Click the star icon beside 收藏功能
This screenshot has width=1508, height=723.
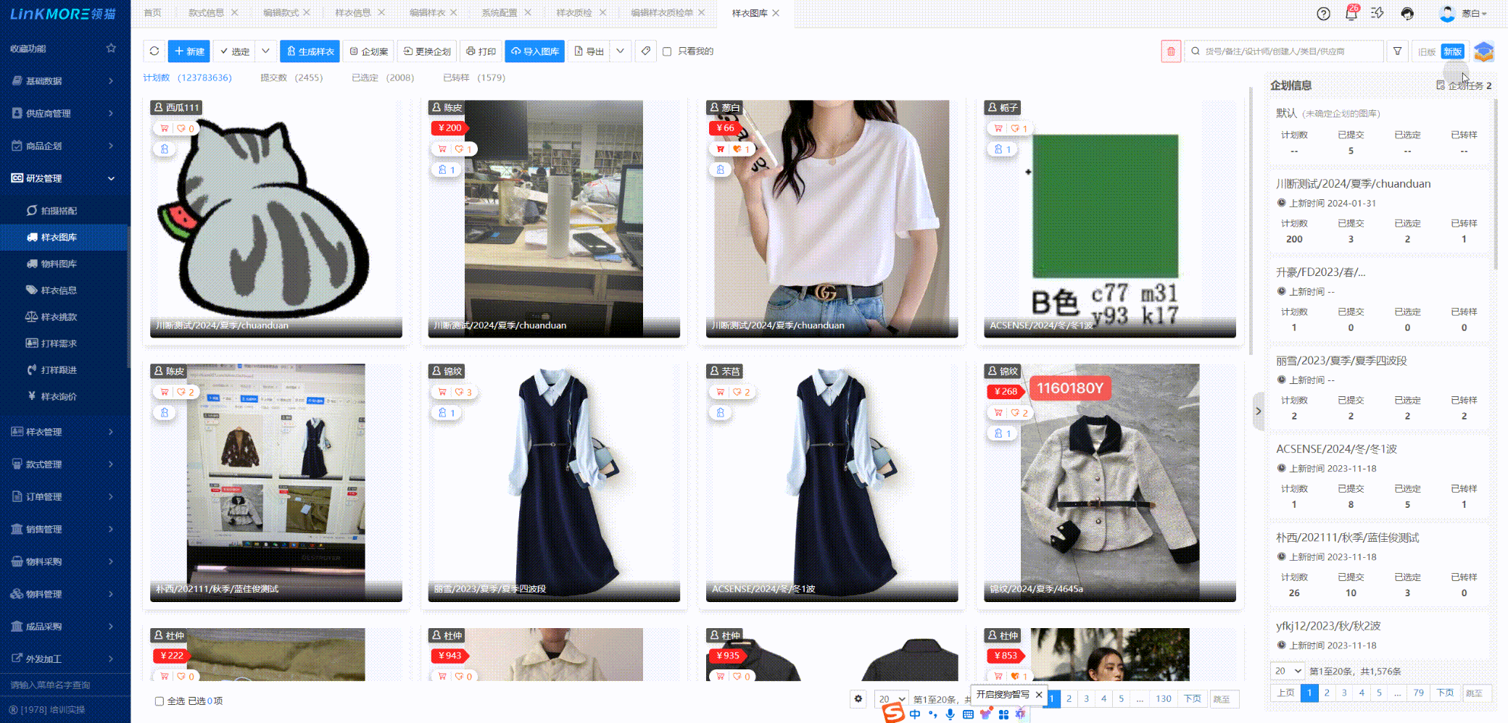point(111,49)
